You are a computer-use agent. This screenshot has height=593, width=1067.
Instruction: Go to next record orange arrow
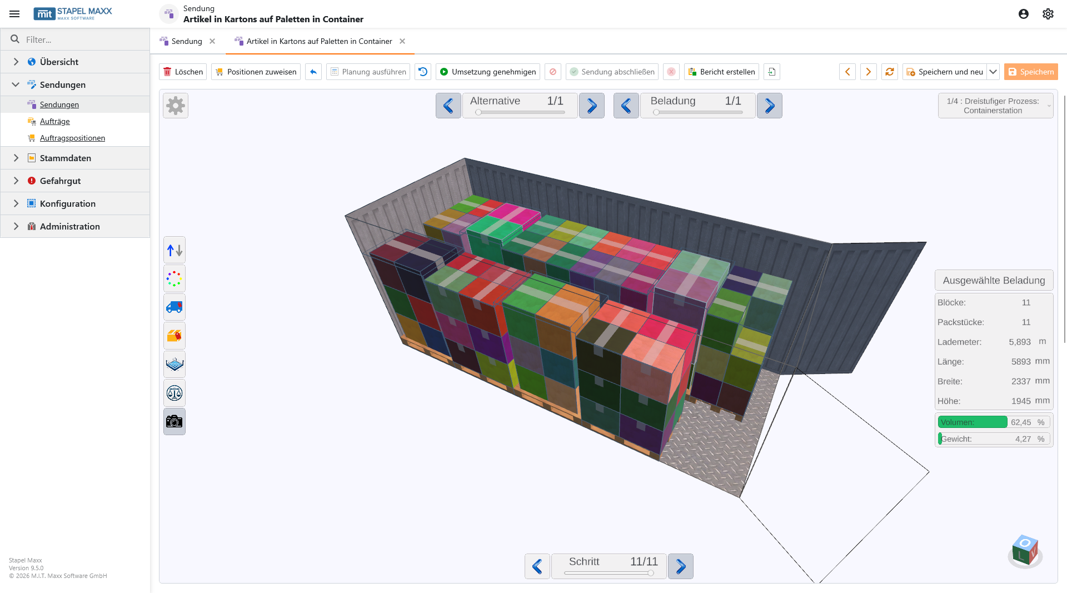869,72
